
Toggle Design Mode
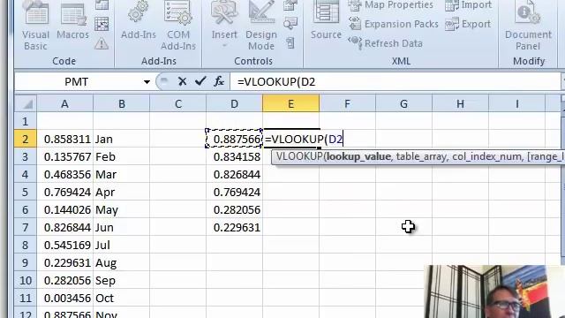coord(261,26)
